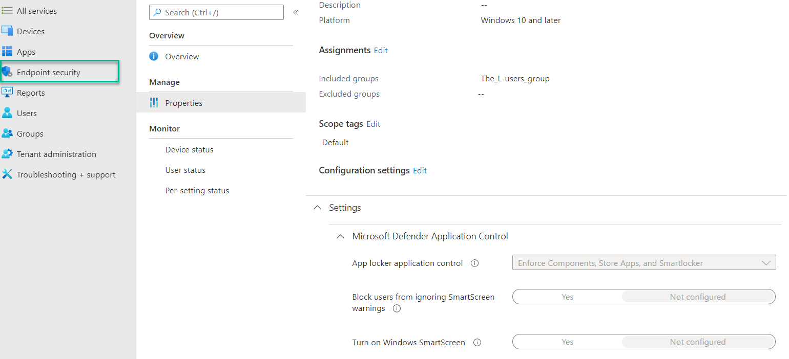This screenshot has height=359, width=789.
Task: Click the Troubleshooting + support tools icon
Action: [x=7, y=174]
